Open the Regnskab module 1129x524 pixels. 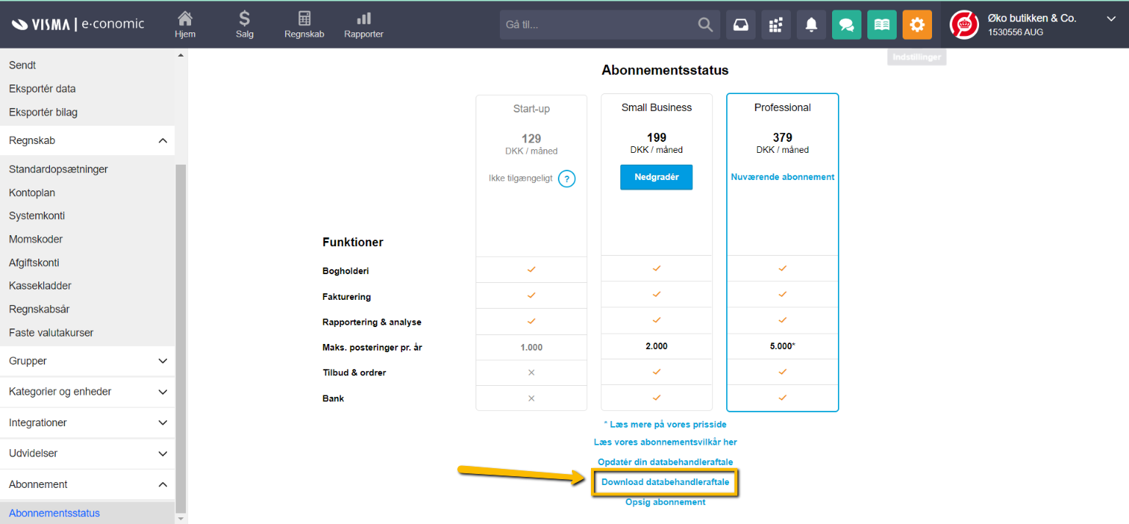click(x=304, y=24)
